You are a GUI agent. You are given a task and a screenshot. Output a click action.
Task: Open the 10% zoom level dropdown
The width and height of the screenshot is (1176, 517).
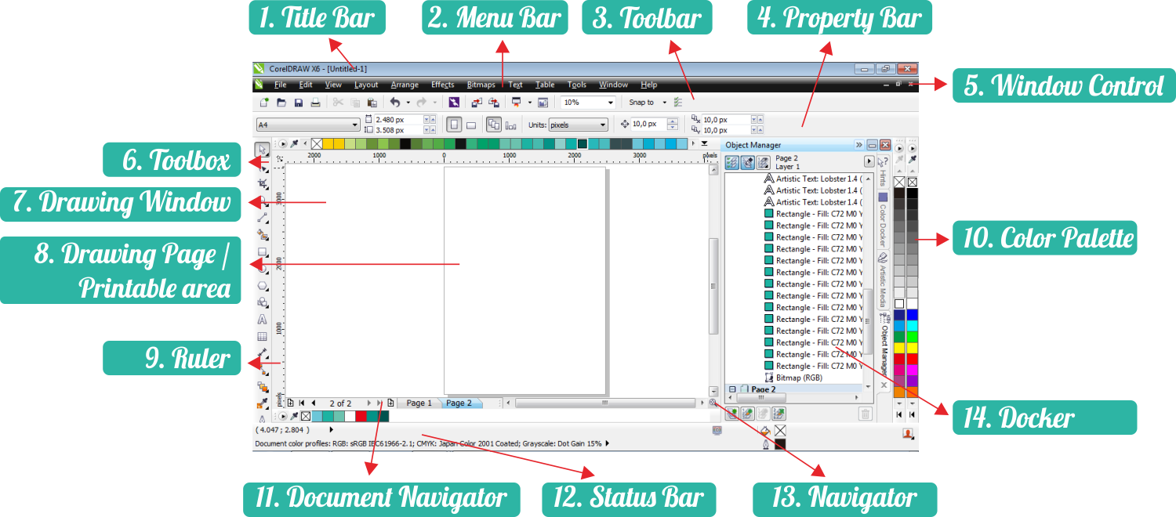(611, 103)
